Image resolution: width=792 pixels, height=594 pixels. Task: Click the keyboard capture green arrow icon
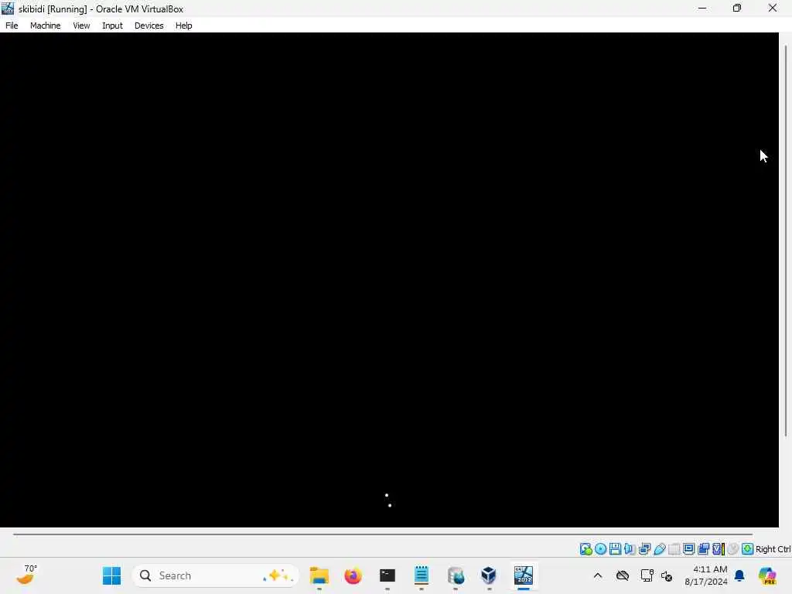coord(748,549)
